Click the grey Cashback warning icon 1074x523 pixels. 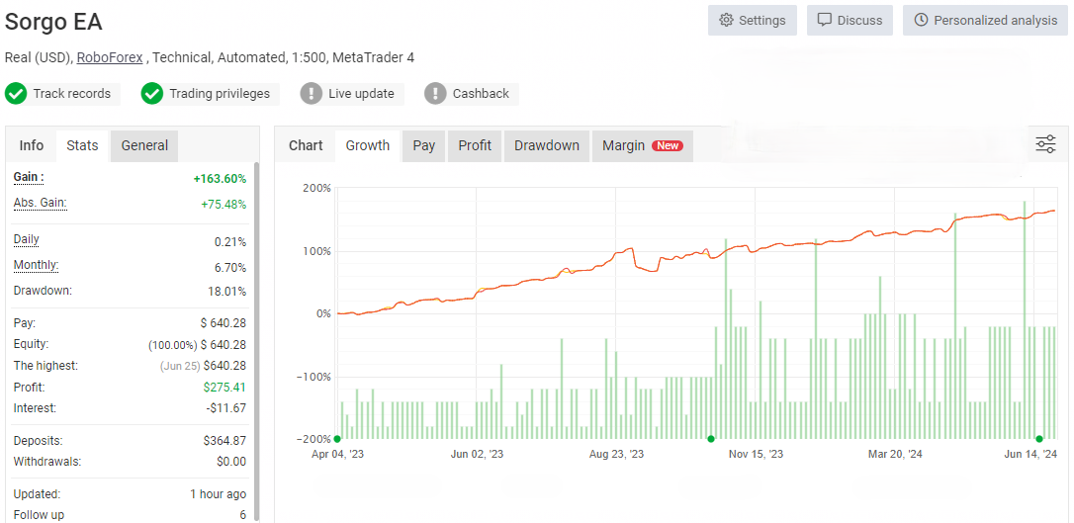click(435, 94)
